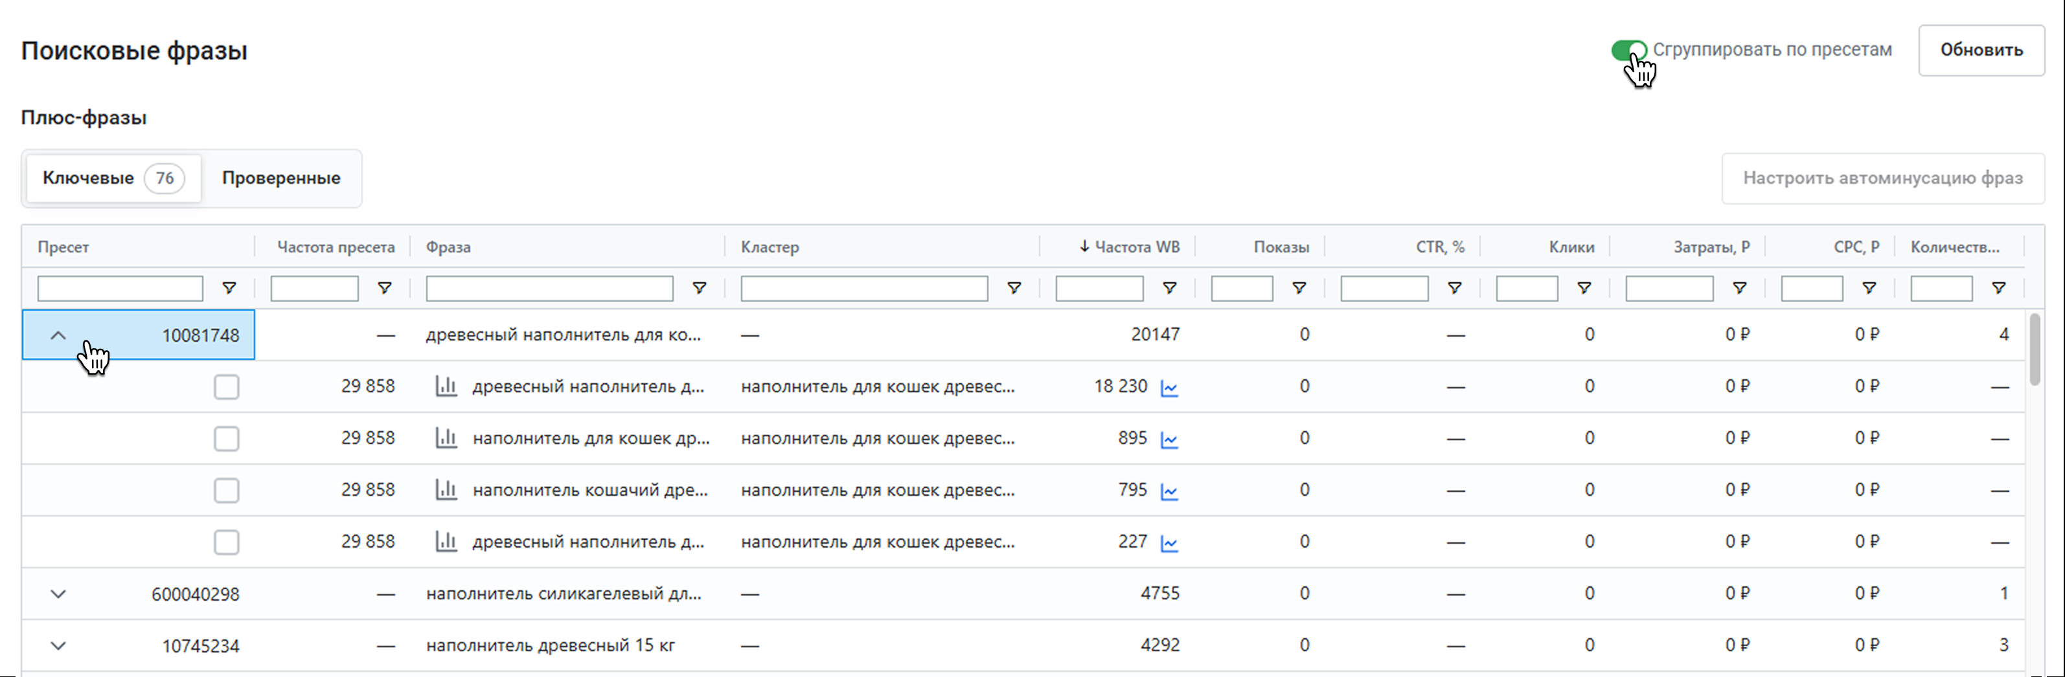2065x677 pixels.
Task: Focus the Пресет filter input
Action: pos(120,289)
